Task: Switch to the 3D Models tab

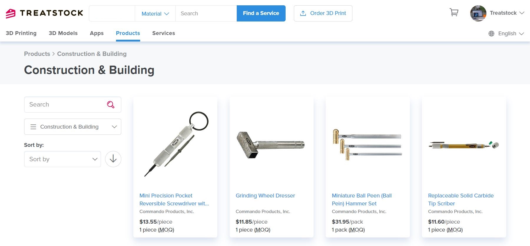Action: (63, 33)
